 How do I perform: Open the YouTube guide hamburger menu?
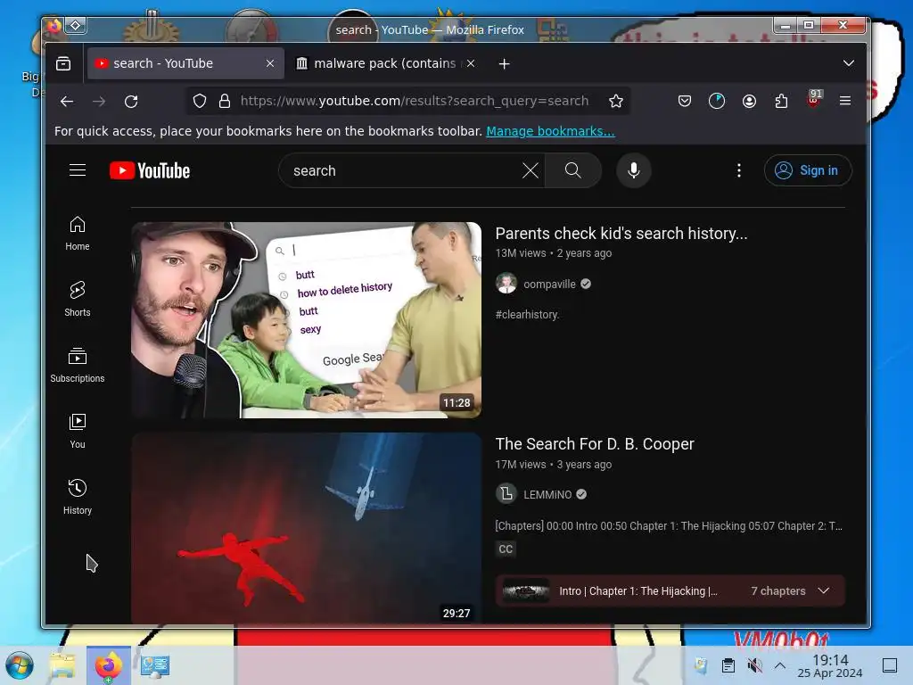78,170
